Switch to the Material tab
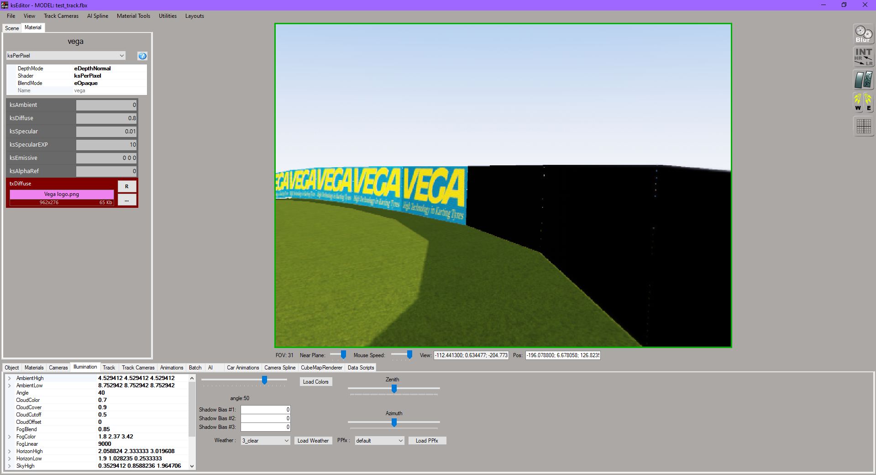The width and height of the screenshot is (876, 475). click(x=33, y=27)
